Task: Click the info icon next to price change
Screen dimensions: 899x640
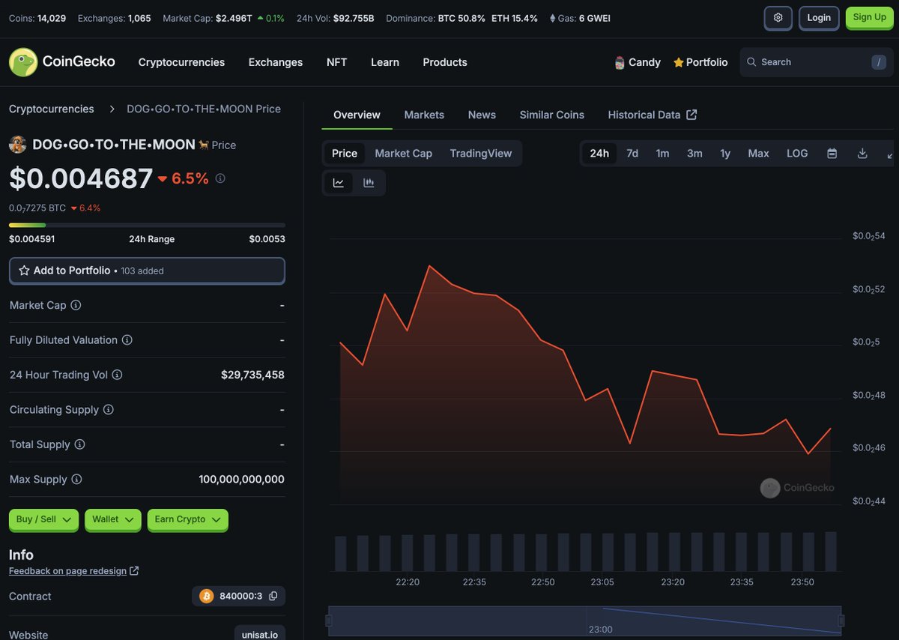Action: (220, 178)
